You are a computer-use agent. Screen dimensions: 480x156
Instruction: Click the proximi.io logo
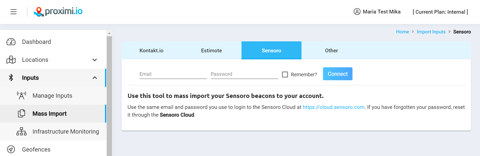(x=58, y=11)
